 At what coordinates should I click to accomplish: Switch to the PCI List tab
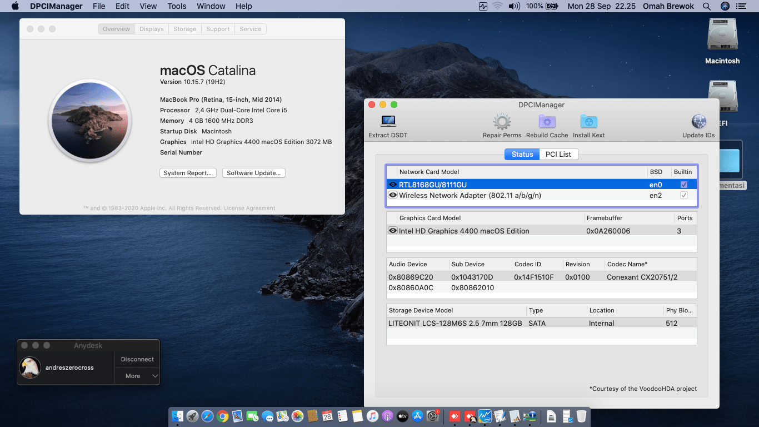(558, 154)
